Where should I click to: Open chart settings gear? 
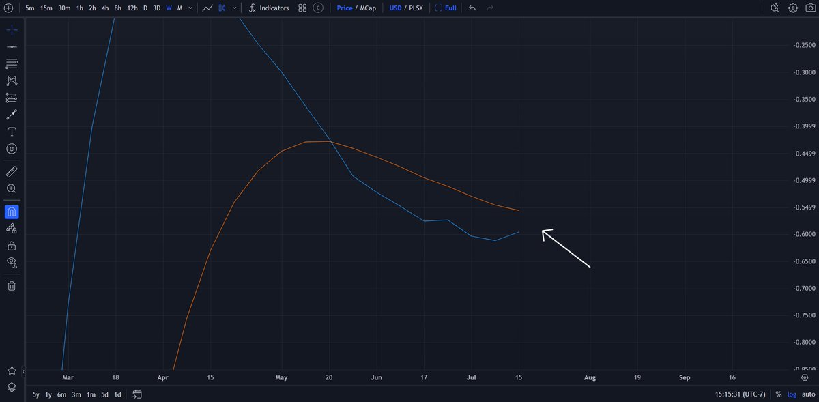point(793,8)
